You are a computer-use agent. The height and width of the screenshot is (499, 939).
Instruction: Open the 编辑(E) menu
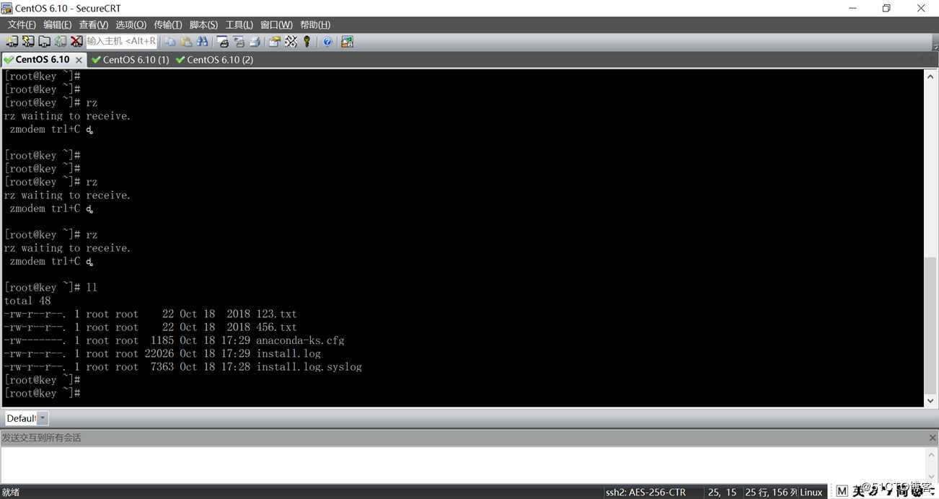pos(58,25)
